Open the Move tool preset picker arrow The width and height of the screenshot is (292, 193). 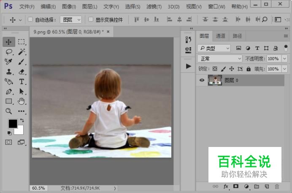click(x=20, y=20)
